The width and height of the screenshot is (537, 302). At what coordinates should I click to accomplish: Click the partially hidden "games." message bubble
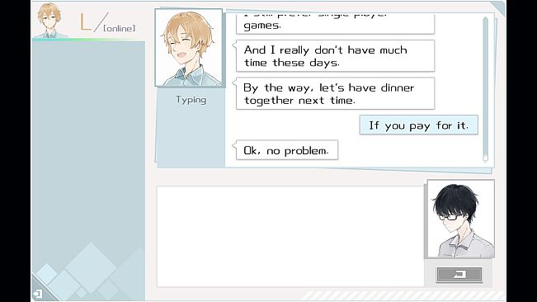click(x=335, y=24)
